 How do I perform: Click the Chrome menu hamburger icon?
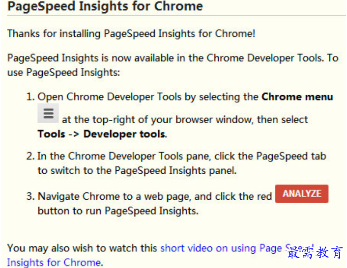coord(48,113)
